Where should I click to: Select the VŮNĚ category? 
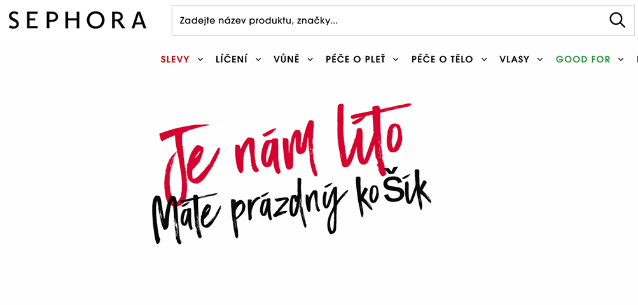point(286,59)
